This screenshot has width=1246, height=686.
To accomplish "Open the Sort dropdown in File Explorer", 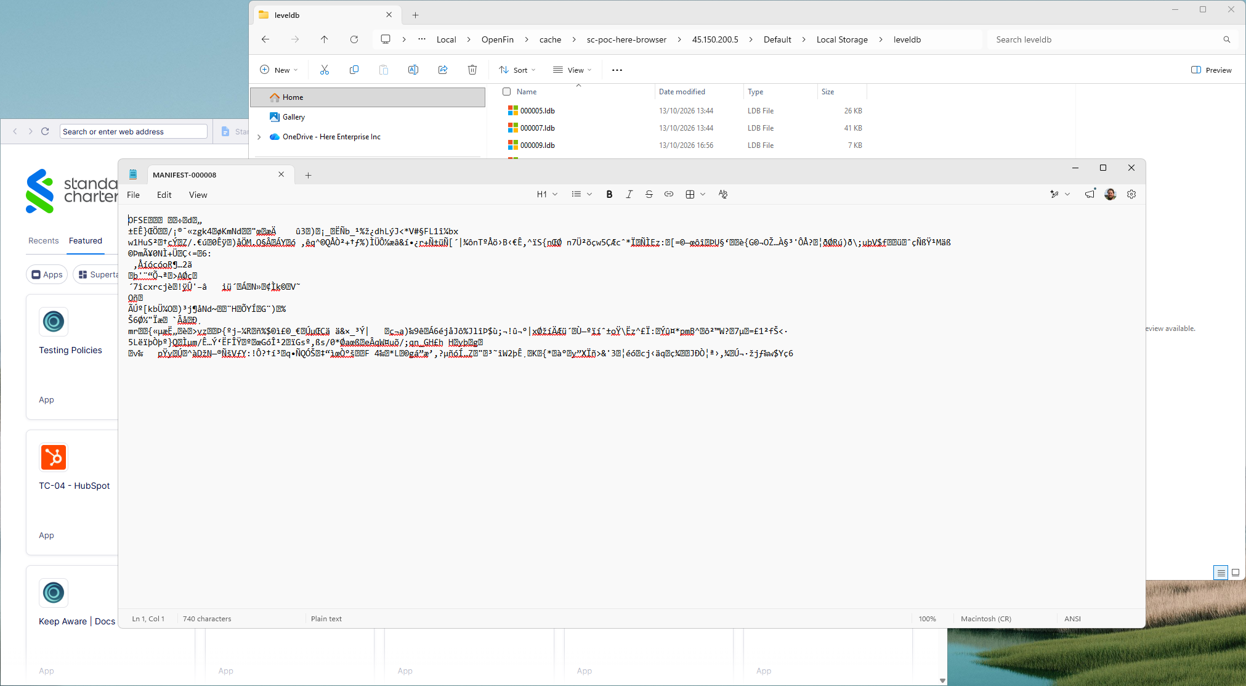I will tap(517, 70).
